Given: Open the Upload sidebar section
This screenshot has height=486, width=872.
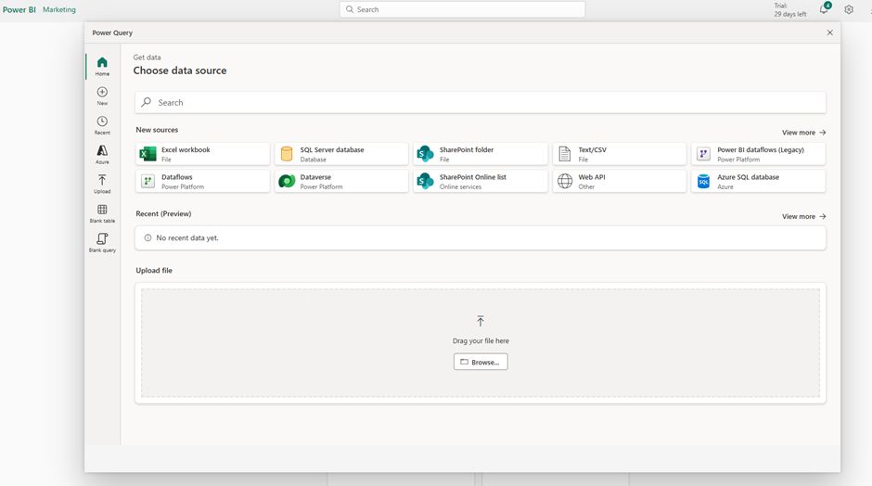Looking at the screenshot, I should (x=102, y=184).
